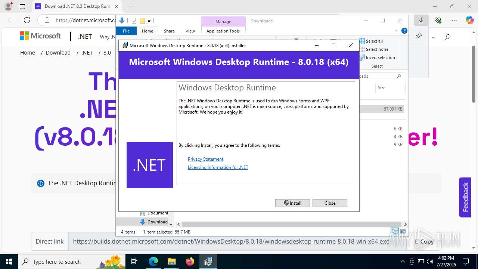Viewport: 478px width, 269px height.
Task: Open Browser essentials heart icon
Action: 438,20
